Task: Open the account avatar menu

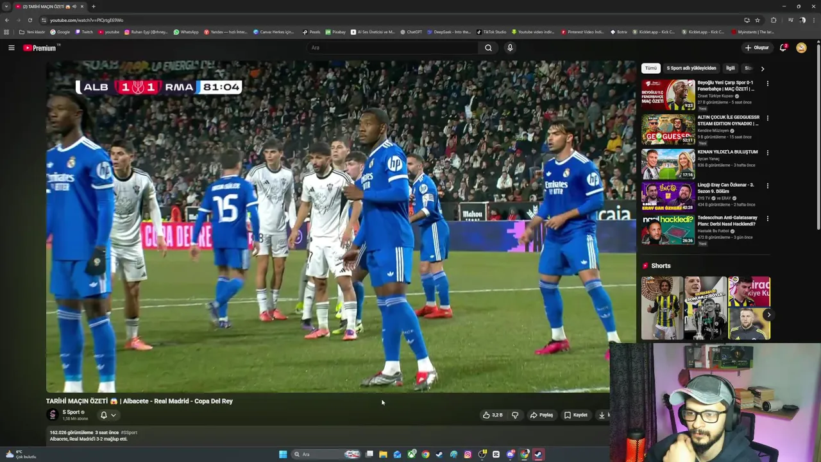Action: coord(801,47)
